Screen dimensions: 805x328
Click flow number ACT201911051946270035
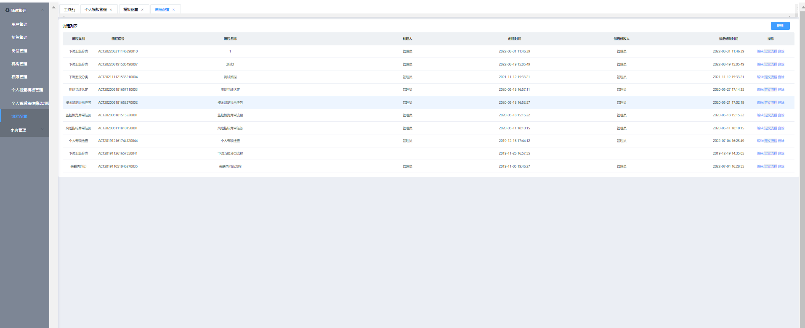click(118, 166)
